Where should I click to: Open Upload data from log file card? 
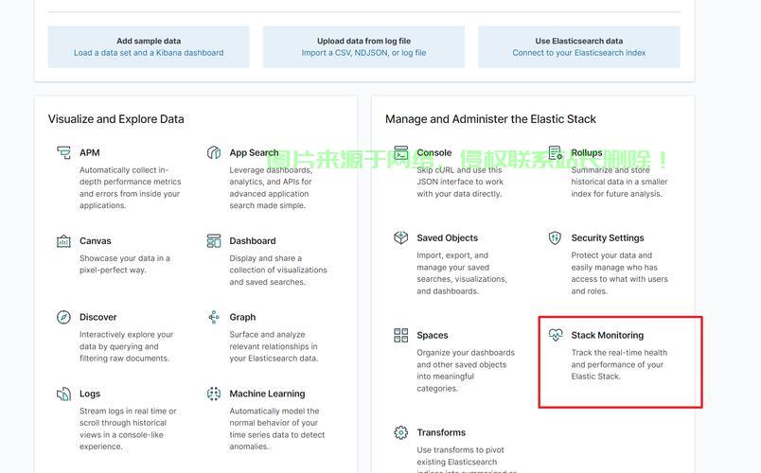(x=363, y=47)
